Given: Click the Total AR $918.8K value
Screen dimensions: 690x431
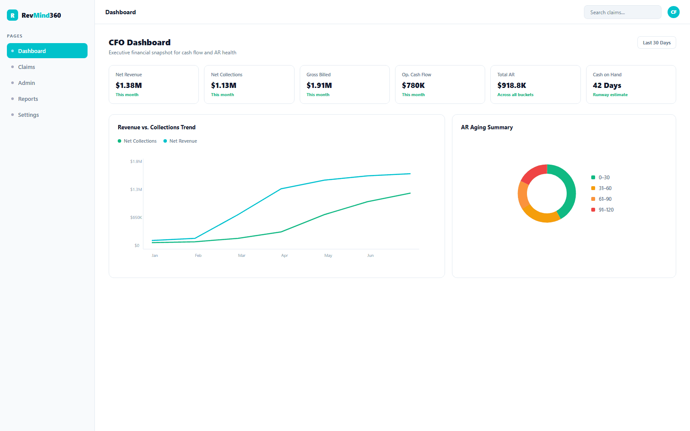Looking at the screenshot, I should point(511,85).
